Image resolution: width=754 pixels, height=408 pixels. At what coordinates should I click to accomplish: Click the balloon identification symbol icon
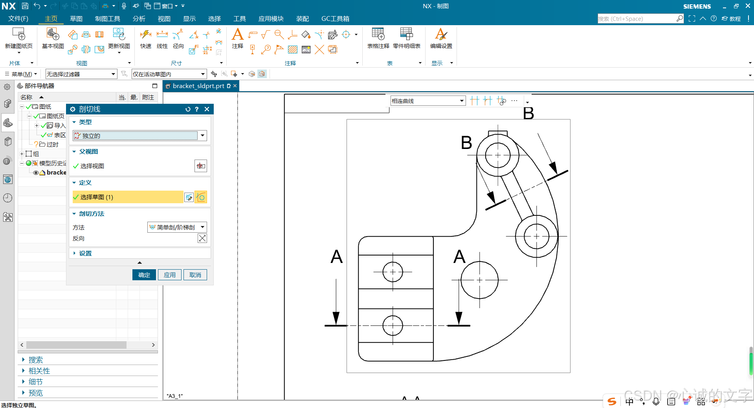266,50
